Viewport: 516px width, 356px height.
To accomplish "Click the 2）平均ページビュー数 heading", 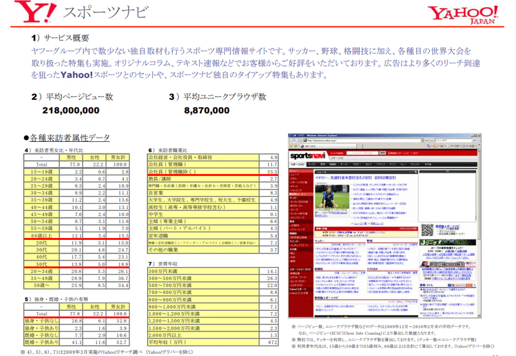I will tap(72, 97).
